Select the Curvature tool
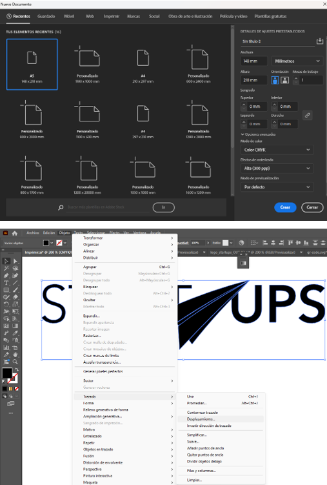Screen dimensions: 327x485 (15, 275)
